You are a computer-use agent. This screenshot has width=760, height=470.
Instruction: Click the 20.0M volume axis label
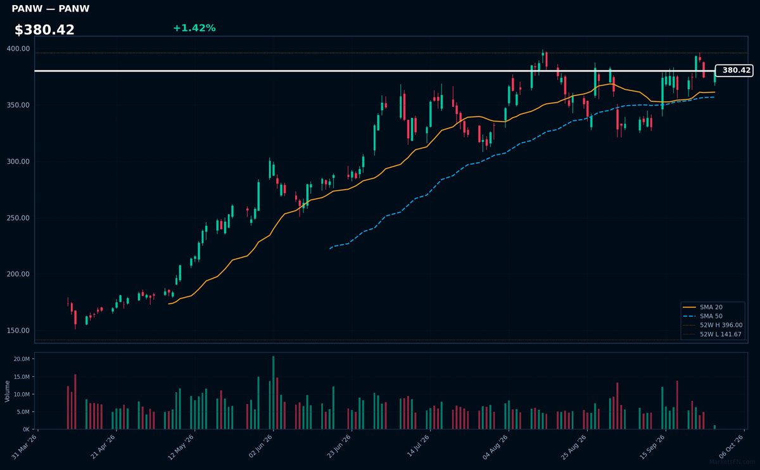click(22, 359)
